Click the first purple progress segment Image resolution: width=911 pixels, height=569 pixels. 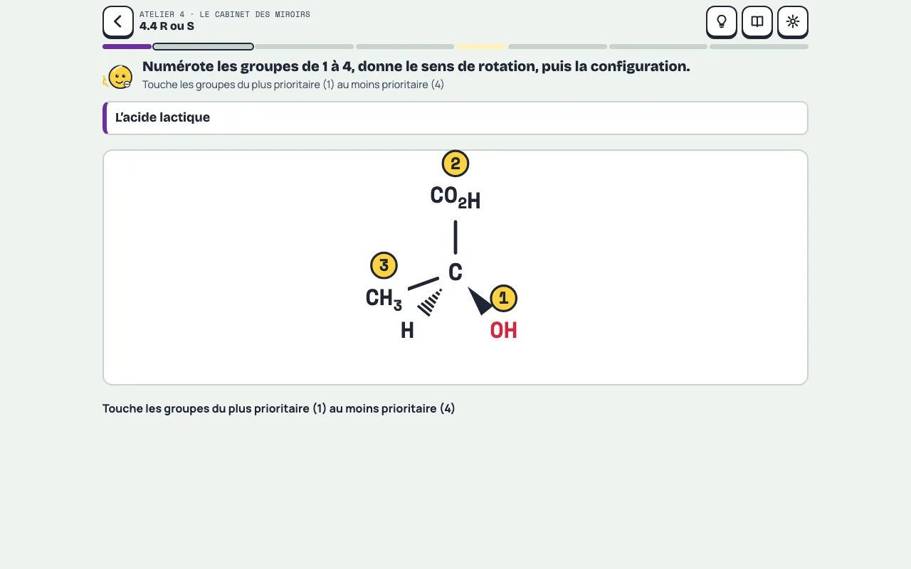coord(127,47)
